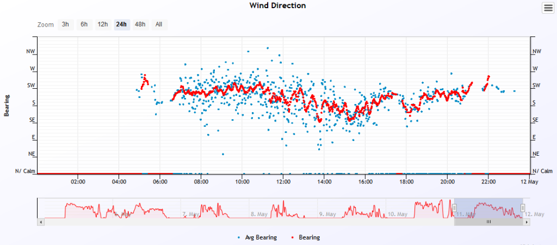Click the Zoom label text

tap(46, 24)
